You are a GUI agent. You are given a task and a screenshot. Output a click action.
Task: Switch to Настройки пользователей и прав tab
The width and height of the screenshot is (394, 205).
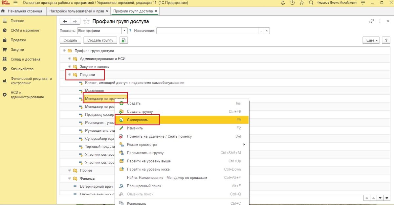click(x=78, y=11)
